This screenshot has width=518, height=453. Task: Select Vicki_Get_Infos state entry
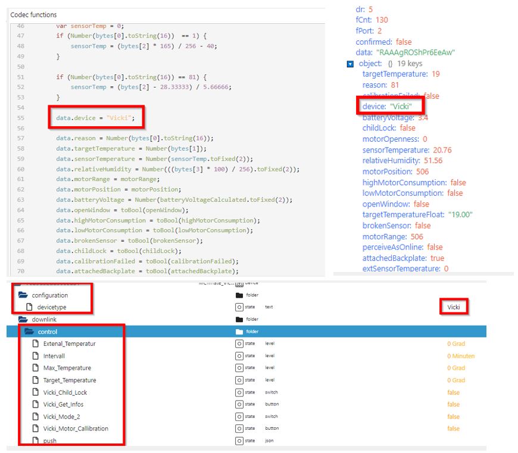tap(64, 404)
